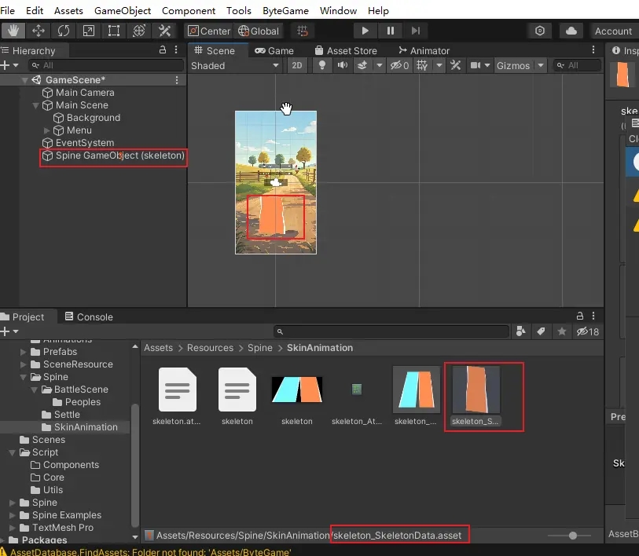Select the skeleton_SkeletonData asset thumbnail
The image size is (639, 556).
click(476, 390)
